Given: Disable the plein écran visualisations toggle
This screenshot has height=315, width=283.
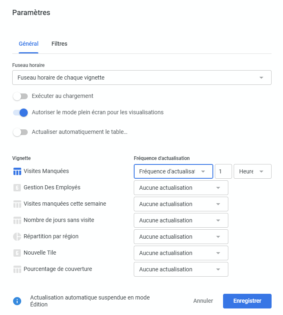Looking at the screenshot, I should tap(20, 113).
